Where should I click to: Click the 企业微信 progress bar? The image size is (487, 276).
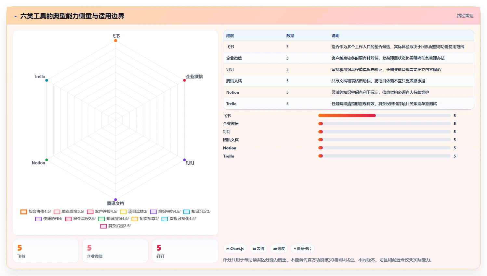coord(385,124)
